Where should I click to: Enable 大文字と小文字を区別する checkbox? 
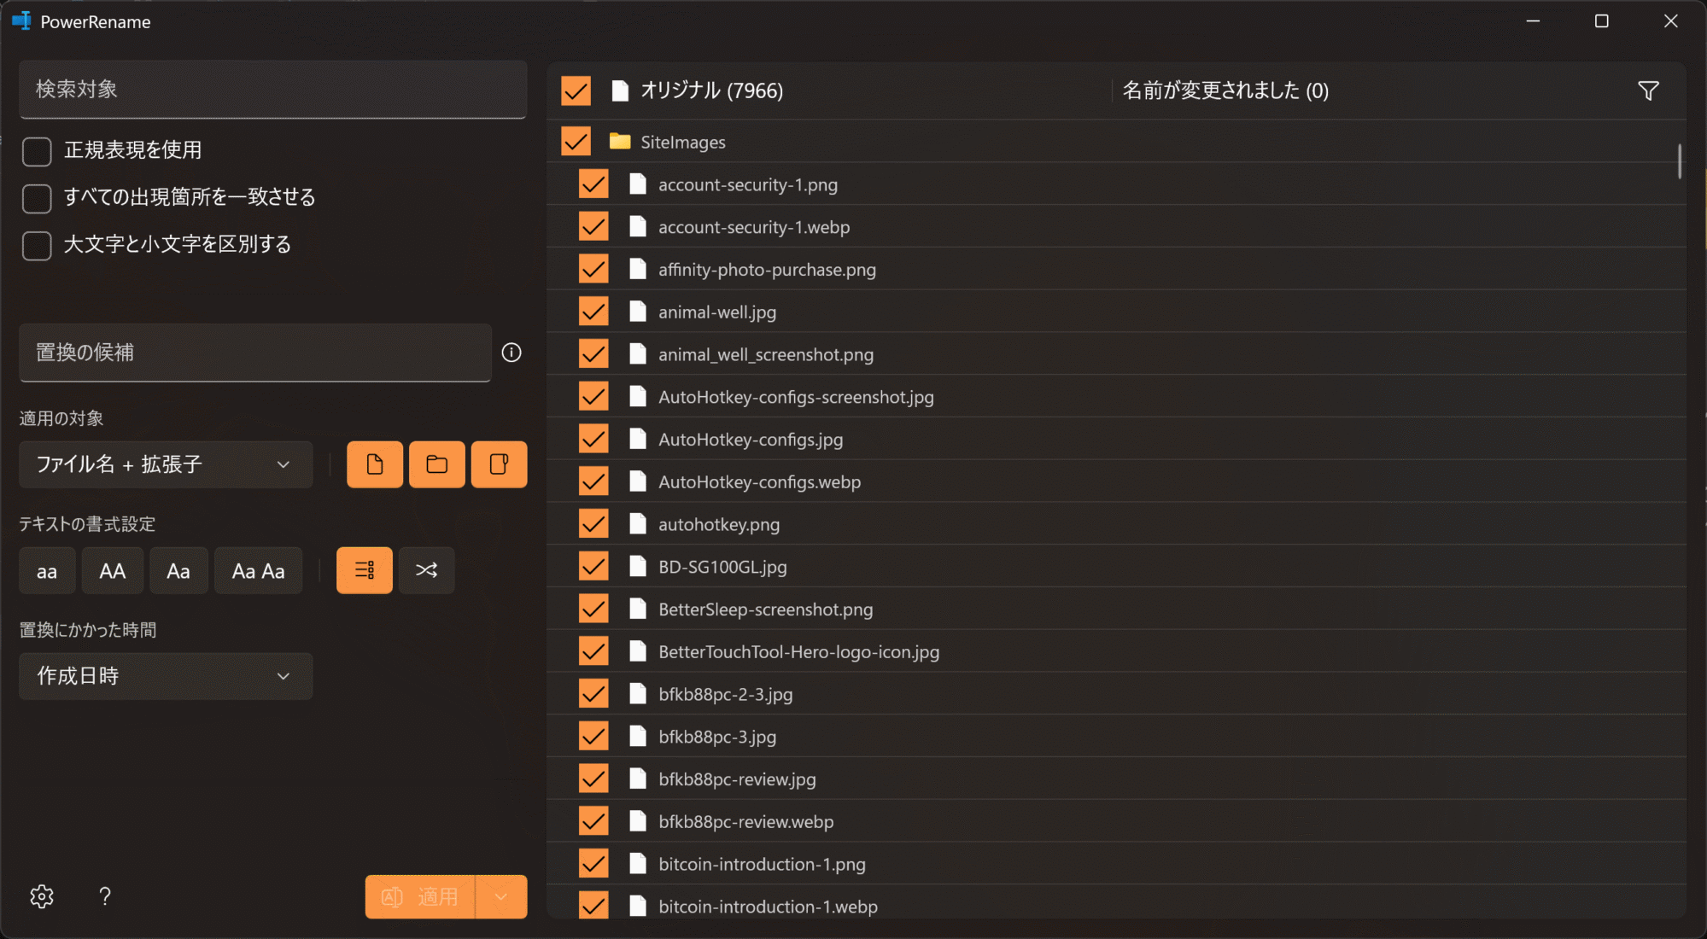[x=37, y=245]
